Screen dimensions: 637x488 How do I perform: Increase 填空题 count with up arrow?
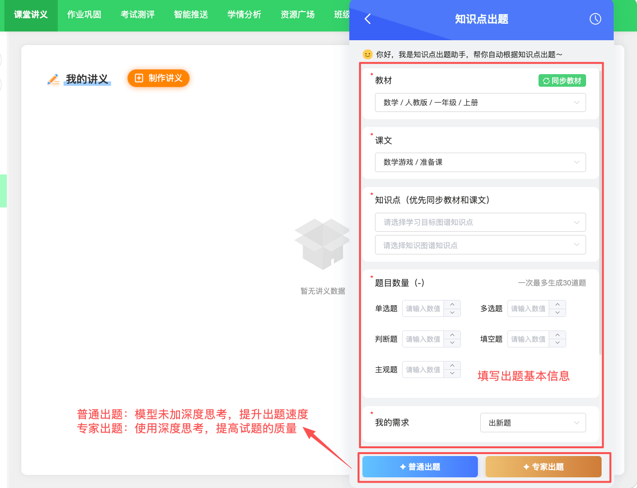click(557, 335)
